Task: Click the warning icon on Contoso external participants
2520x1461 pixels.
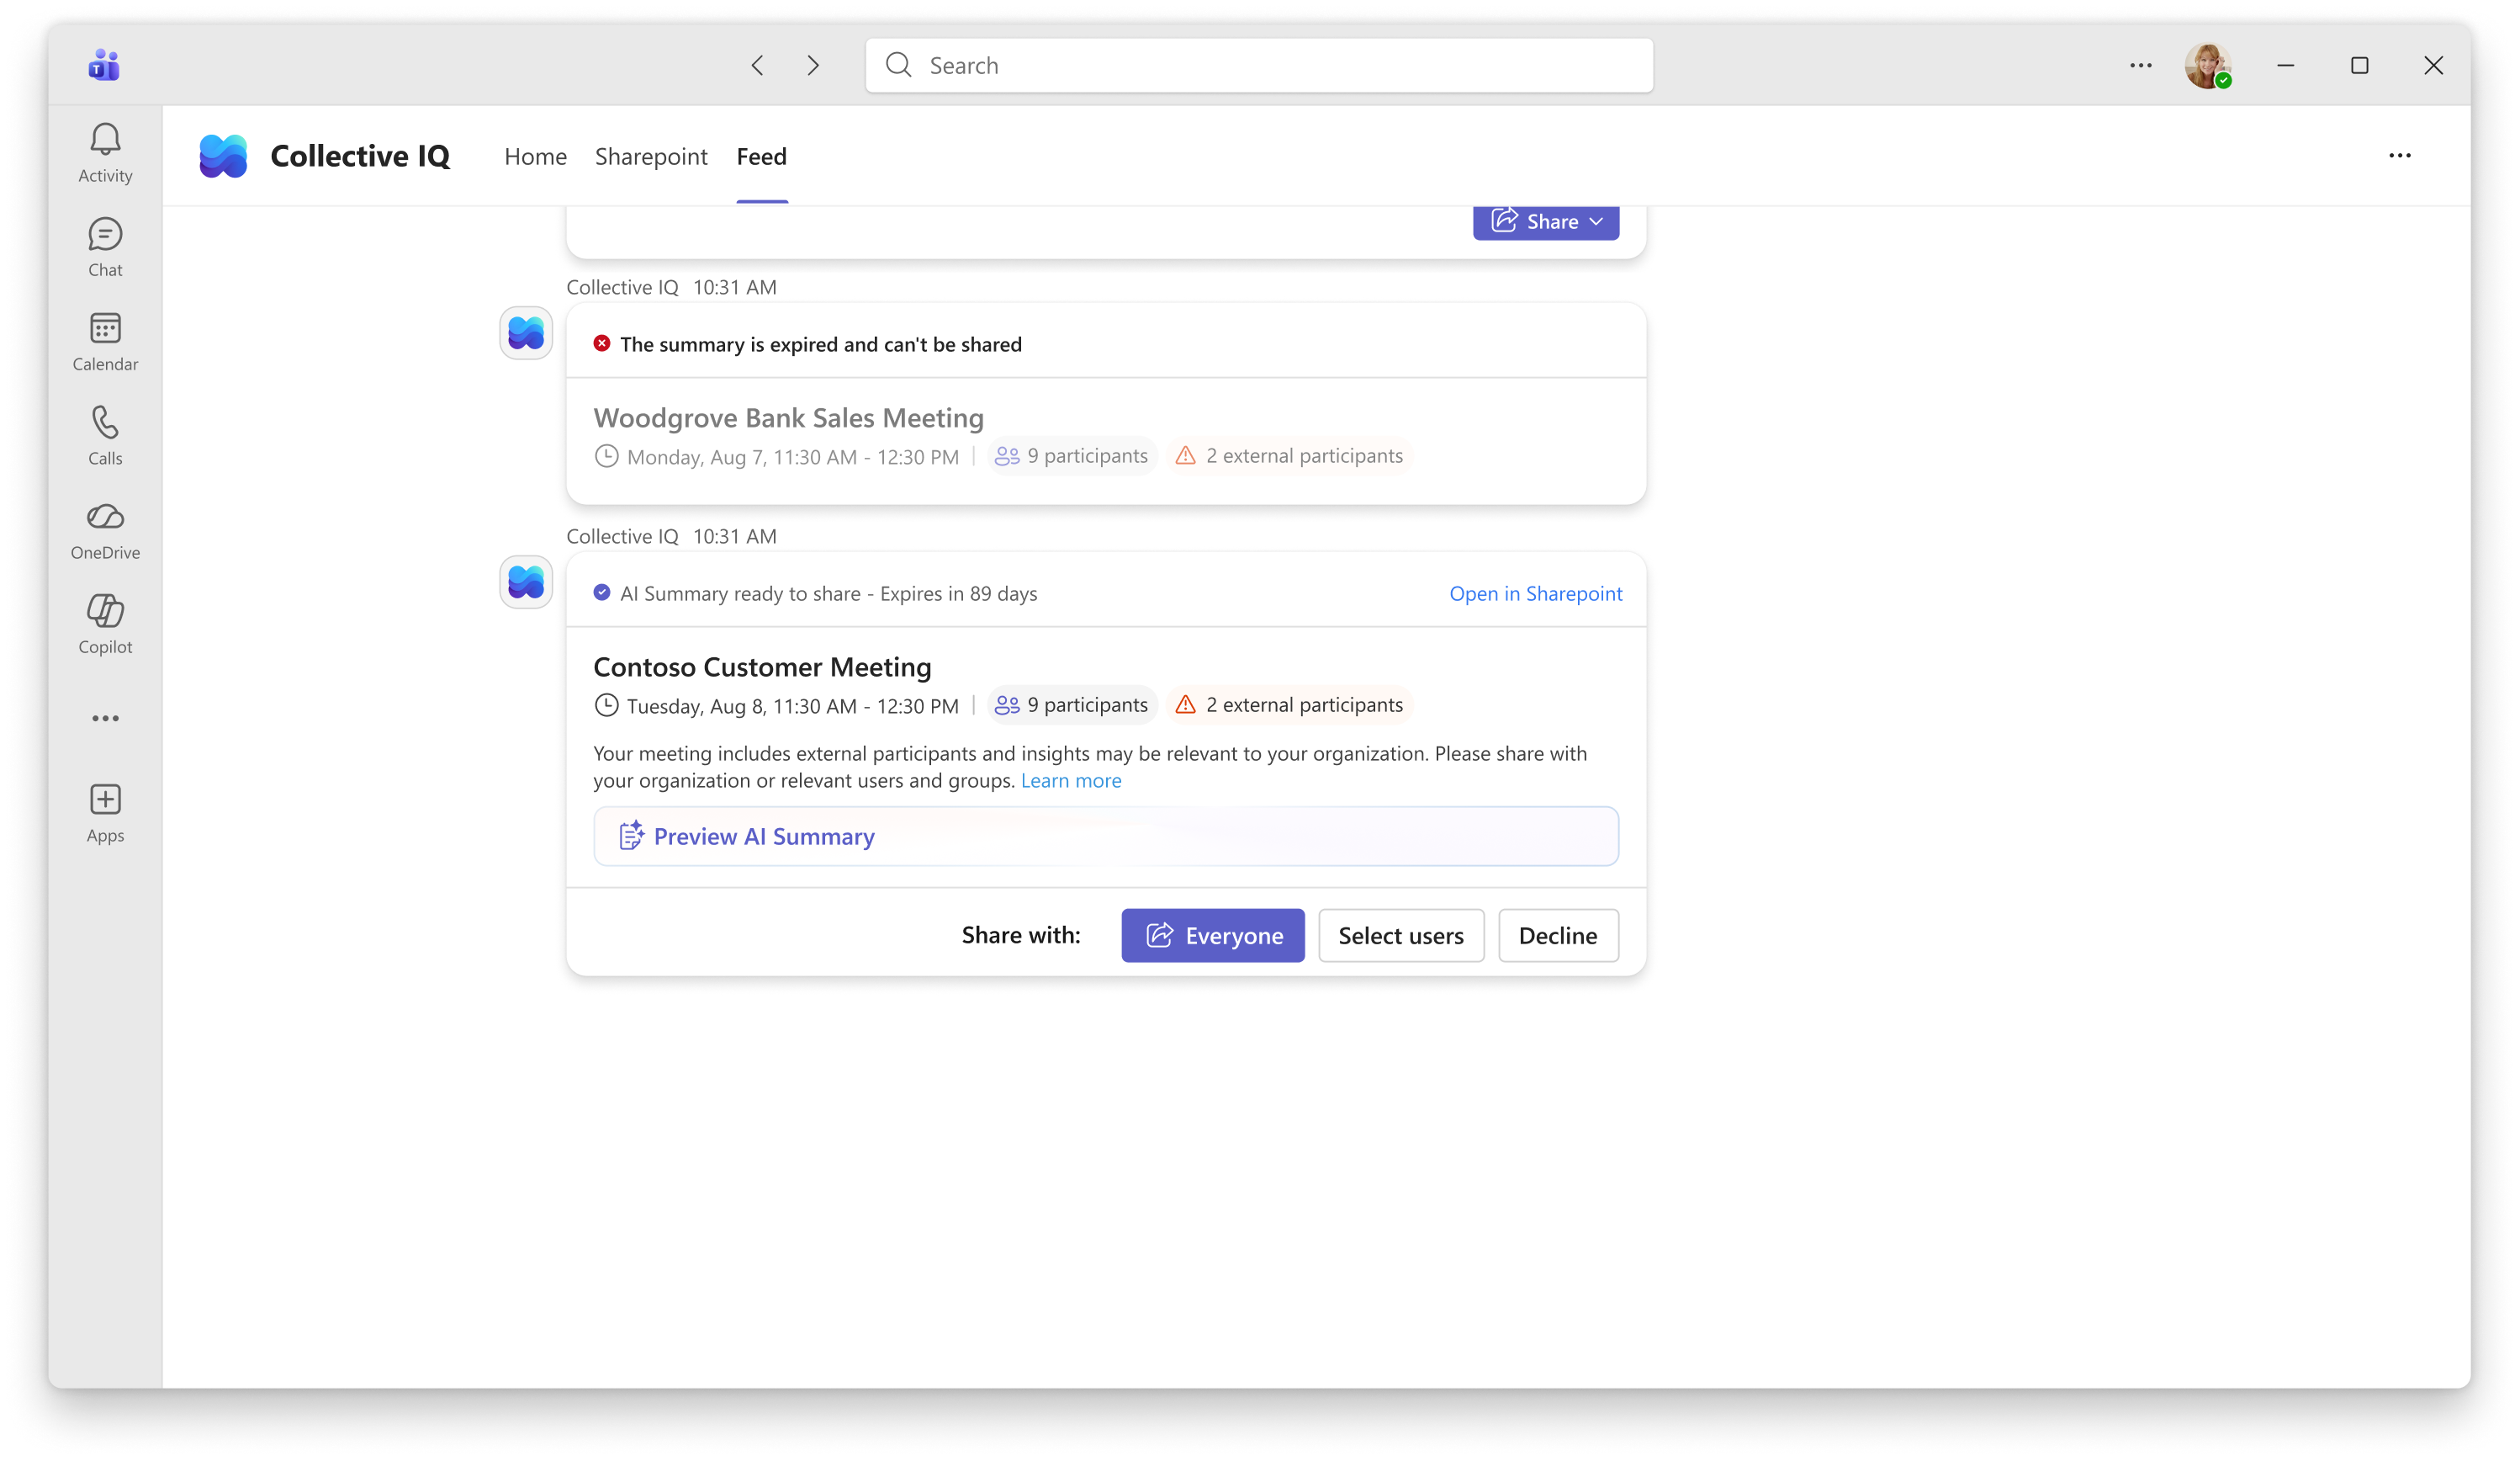Action: point(1185,704)
